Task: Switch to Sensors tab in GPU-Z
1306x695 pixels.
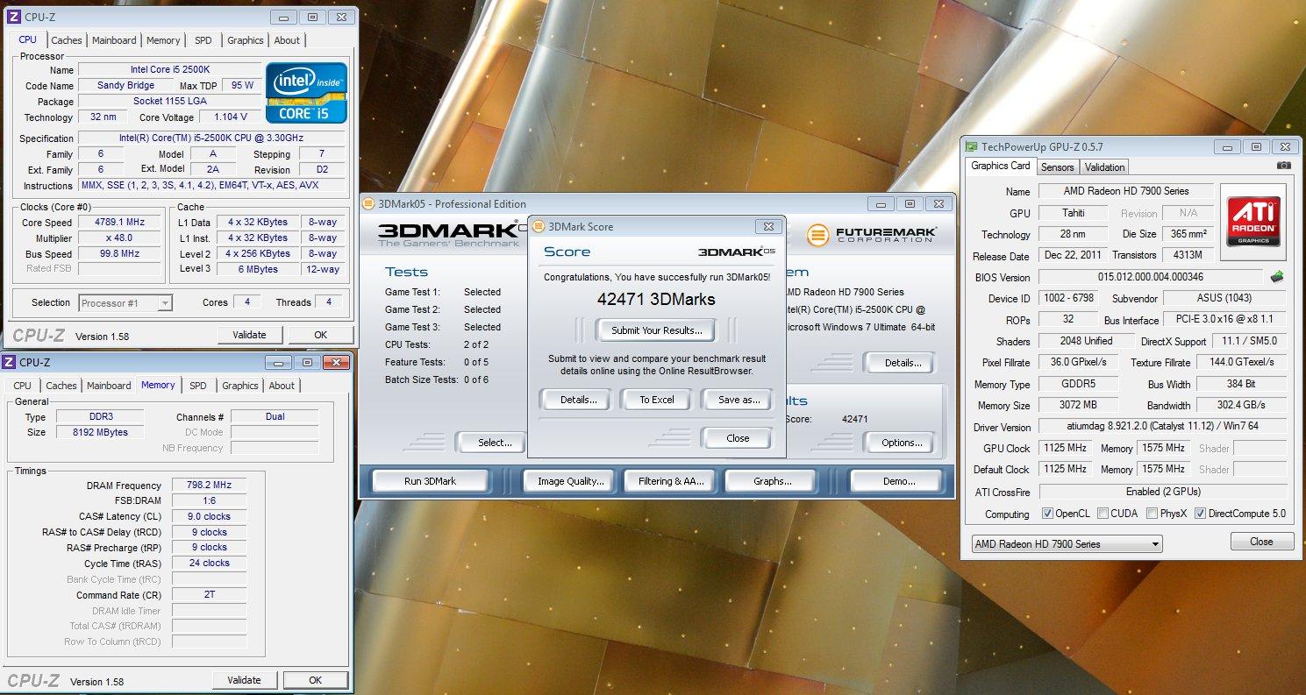Action: point(1057,167)
